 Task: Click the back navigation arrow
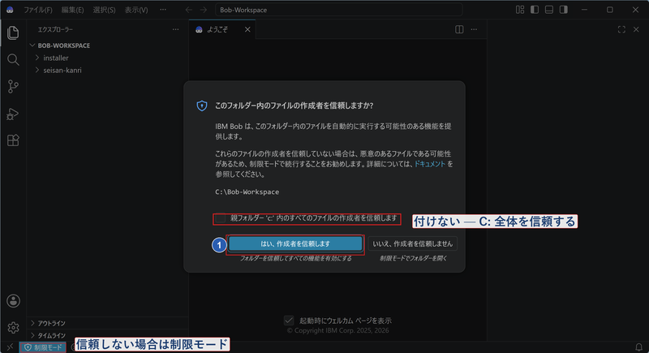tap(189, 10)
